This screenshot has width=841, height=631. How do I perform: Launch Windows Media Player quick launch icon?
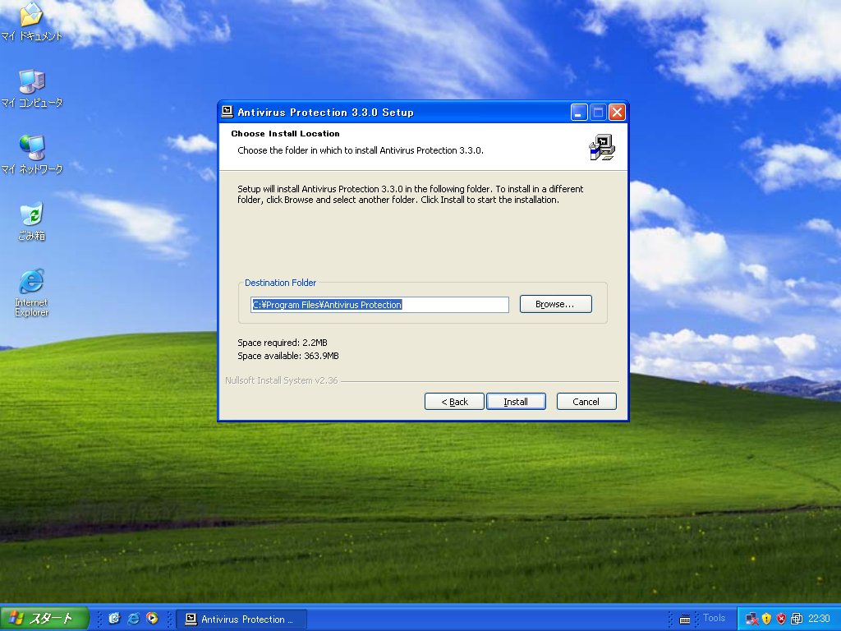pos(152,619)
